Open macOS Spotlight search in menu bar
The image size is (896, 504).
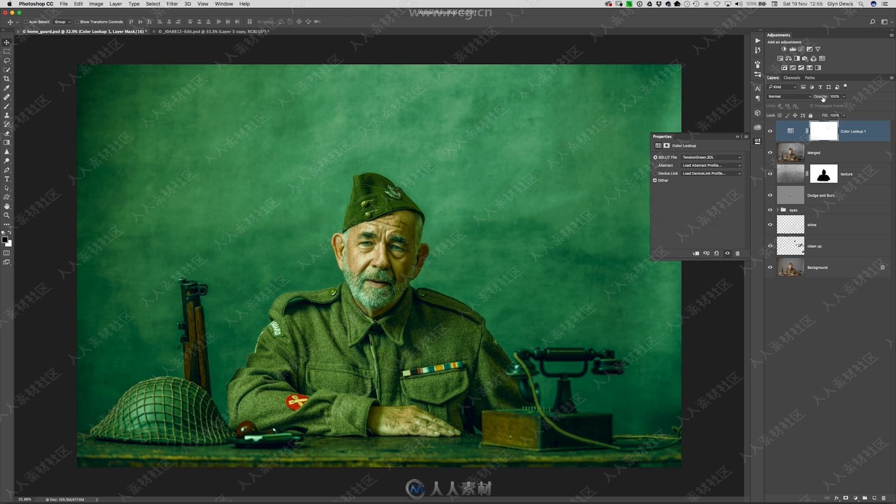coord(861,4)
